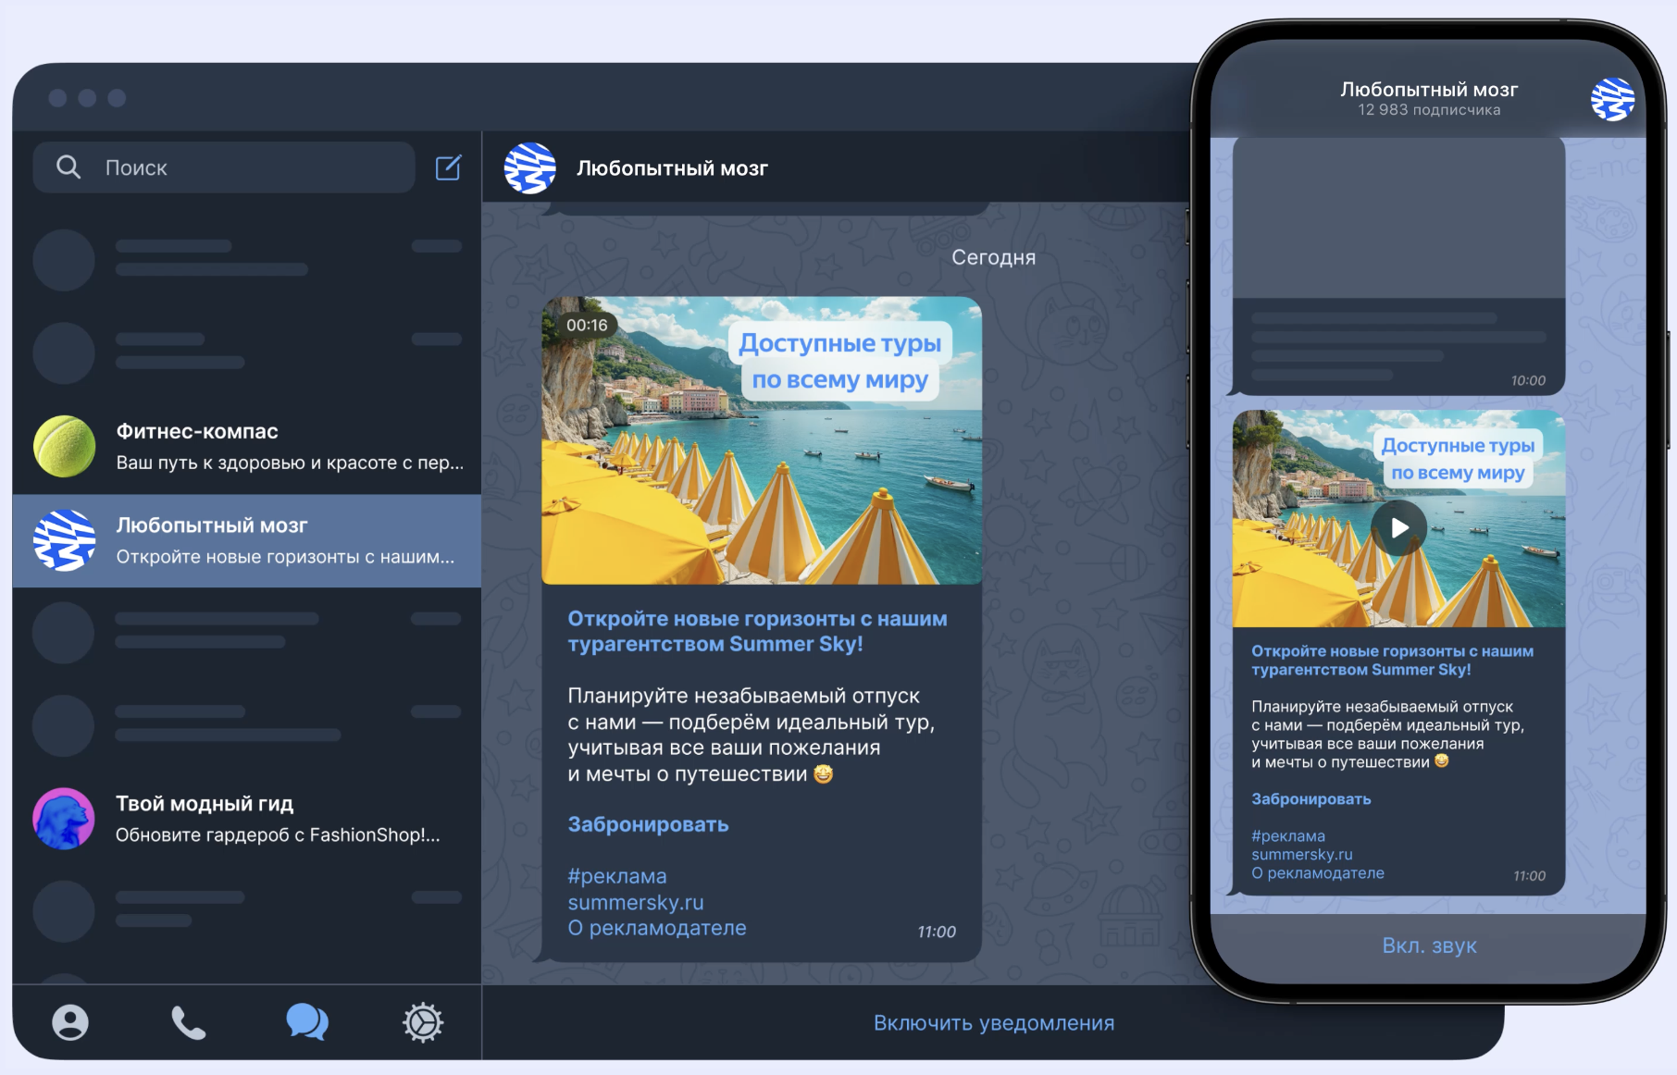Image resolution: width=1677 pixels, height=1075 pixels.
Task: Click the #реклама hashtag in desktop message
Action: tap(617, 876)
